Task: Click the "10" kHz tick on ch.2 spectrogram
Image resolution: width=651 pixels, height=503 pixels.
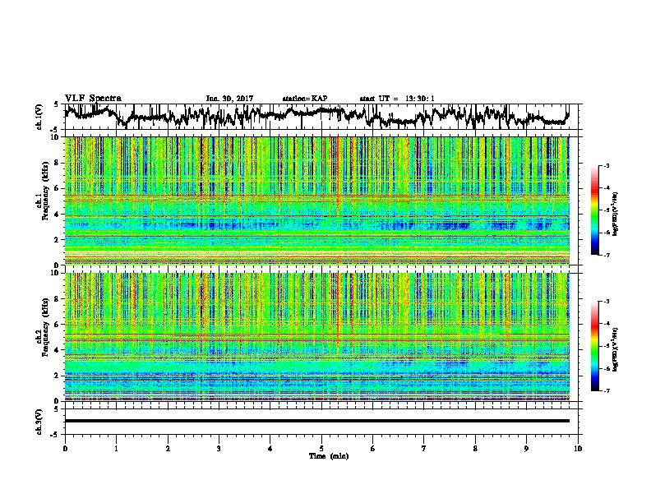Action: 56,273
